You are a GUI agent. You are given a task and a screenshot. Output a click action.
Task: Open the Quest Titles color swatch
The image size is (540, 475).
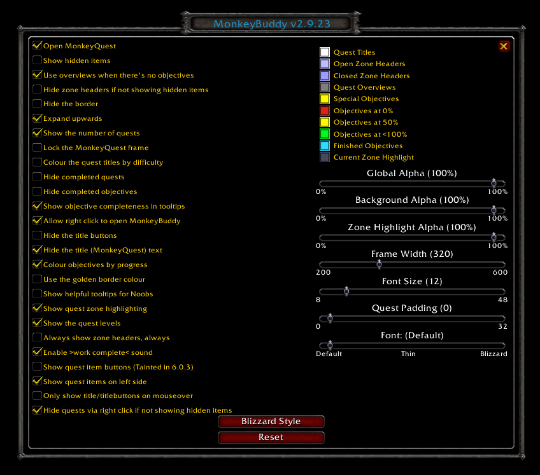coord(325,52)
